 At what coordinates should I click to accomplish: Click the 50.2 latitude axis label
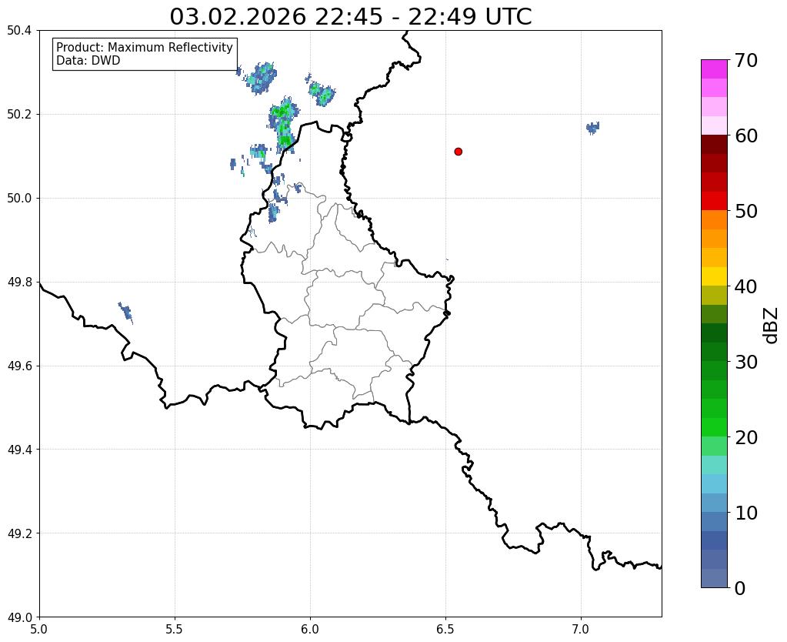(19, 115)
